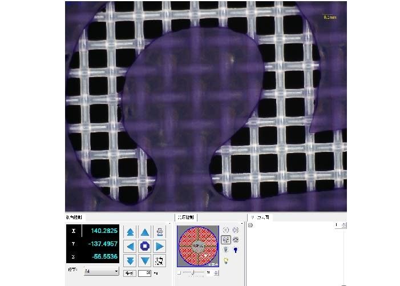Enable the checkbox left of light slider
Image resolution: width=400 pixels, height=286 pixels.
point(179,273)
